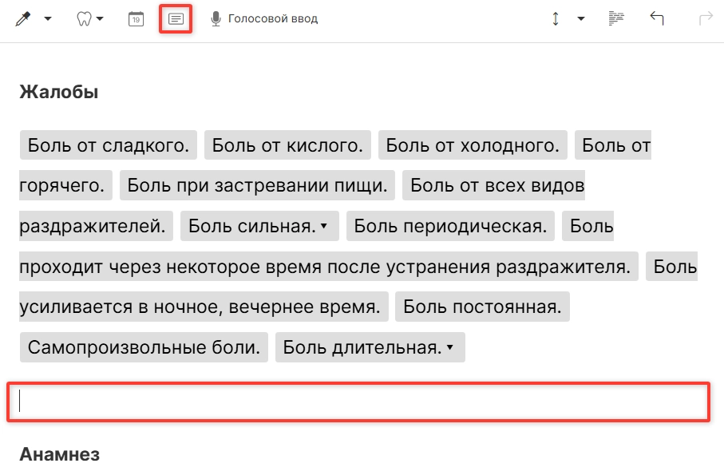
Task: Open the eyedropper tool dropdown arrow
Action: pyautogui.click(x=48, y=19)
